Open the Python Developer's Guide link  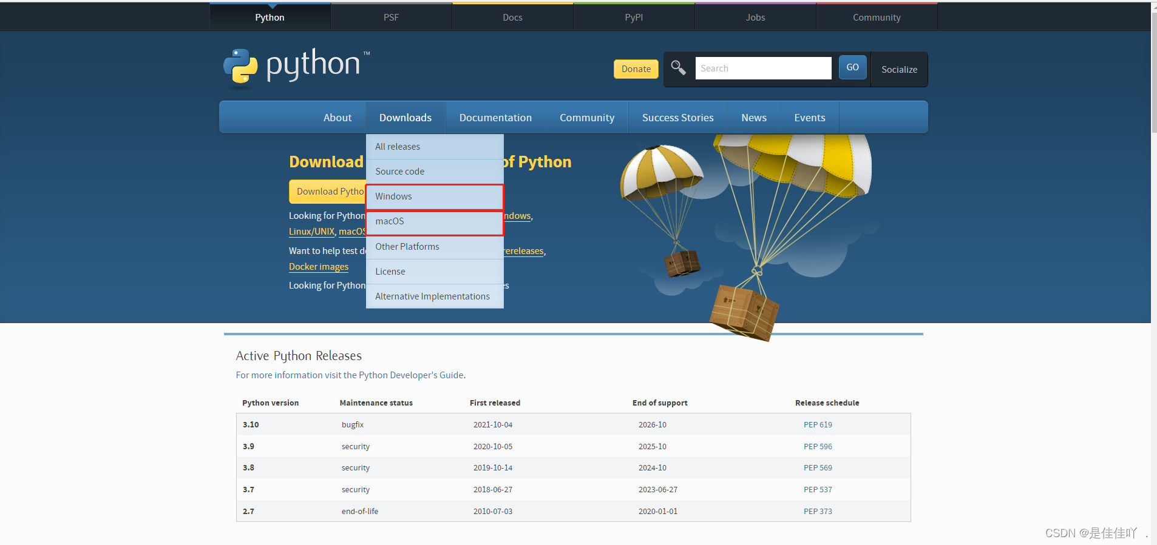pyautogui.click(x=411, y=375)
